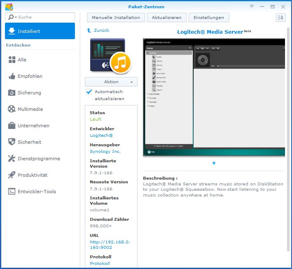Click the Alle category icon
This screenshot has width=292, height=269.
click(12, 60)
